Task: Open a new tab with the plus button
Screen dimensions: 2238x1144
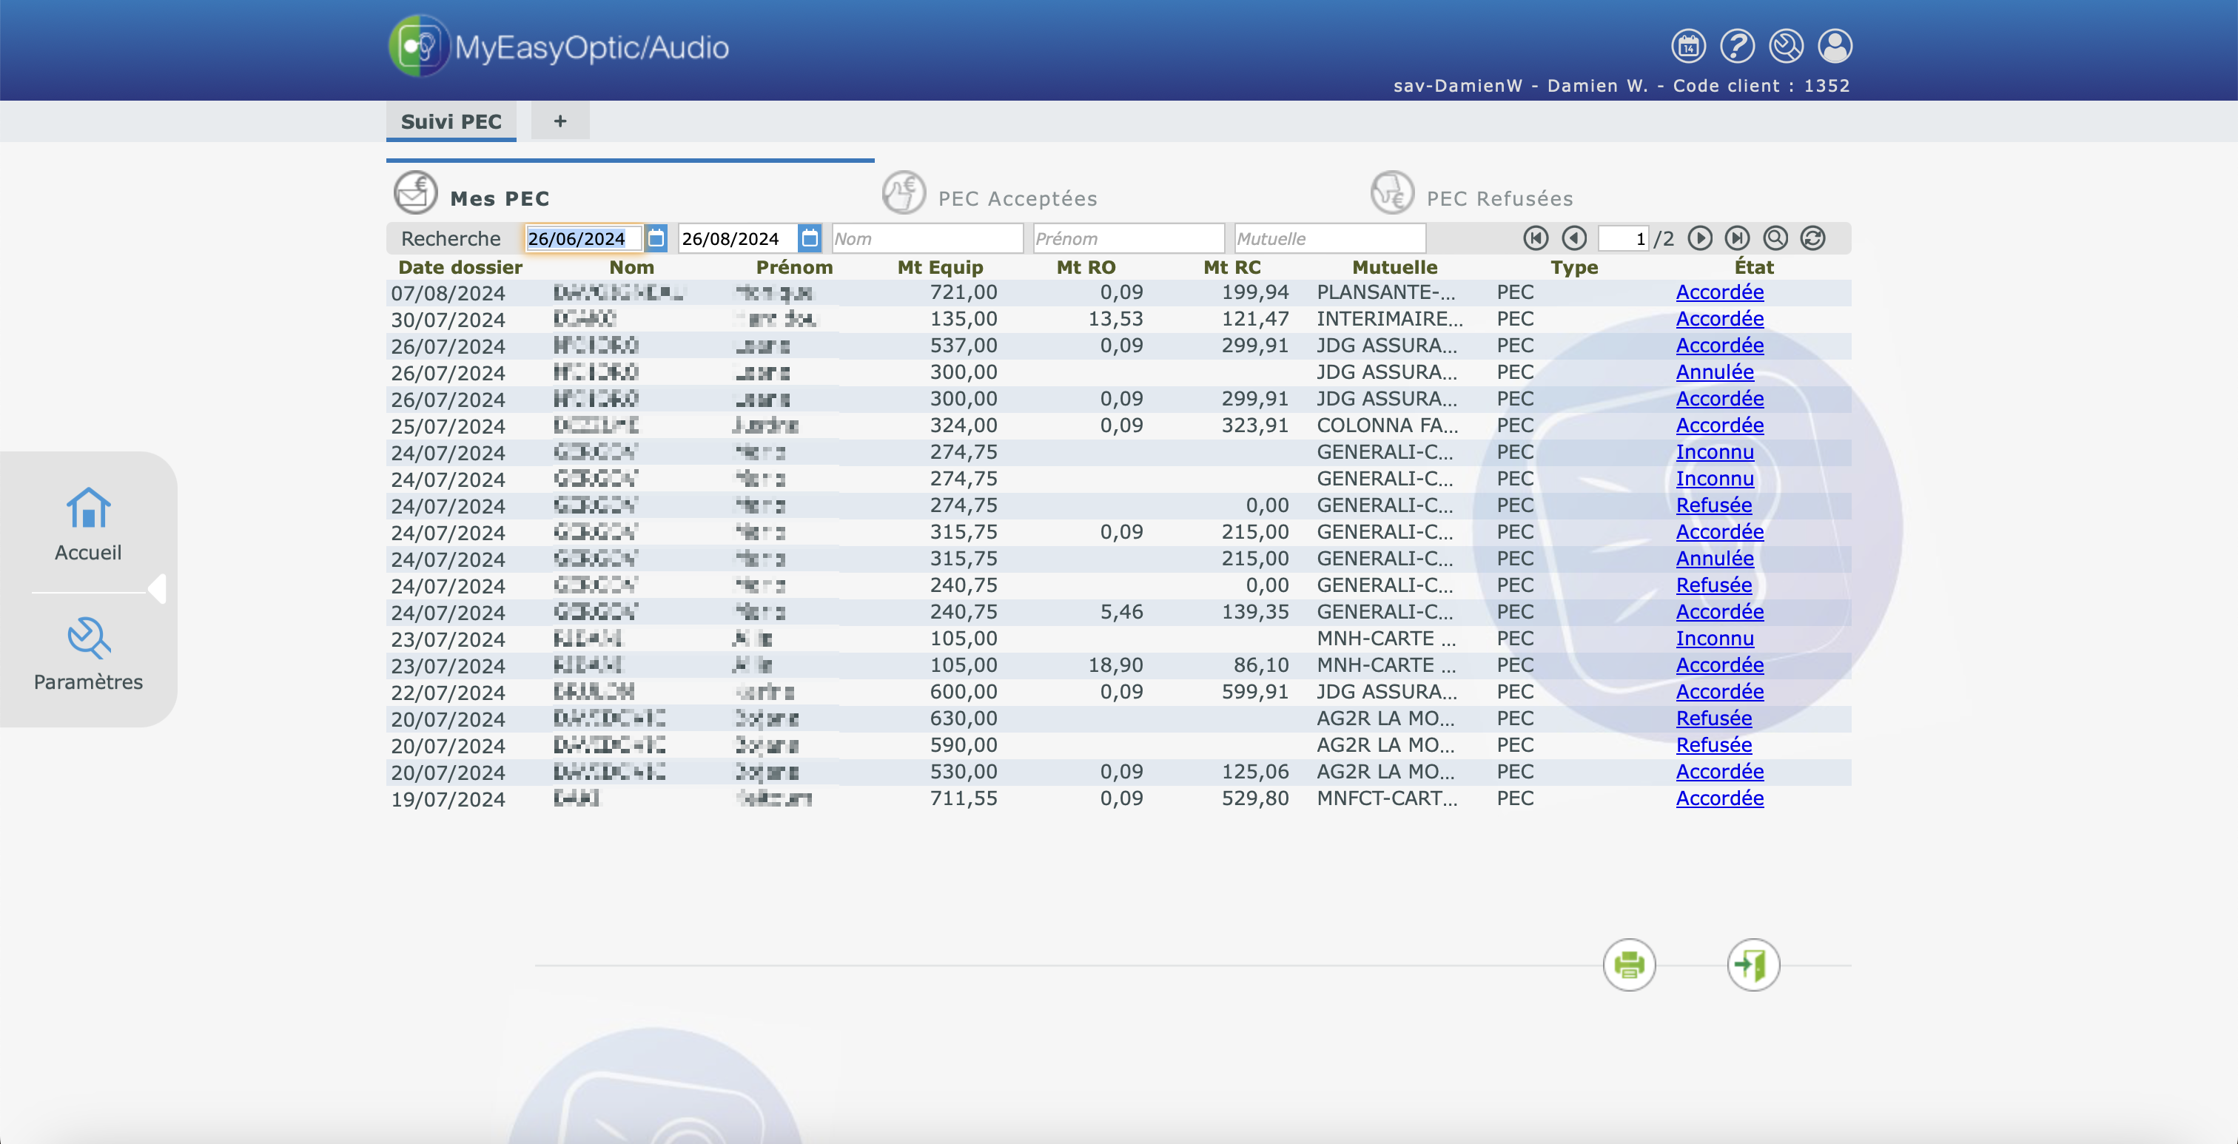Action: pyautogui.click(x=560, y=121)
